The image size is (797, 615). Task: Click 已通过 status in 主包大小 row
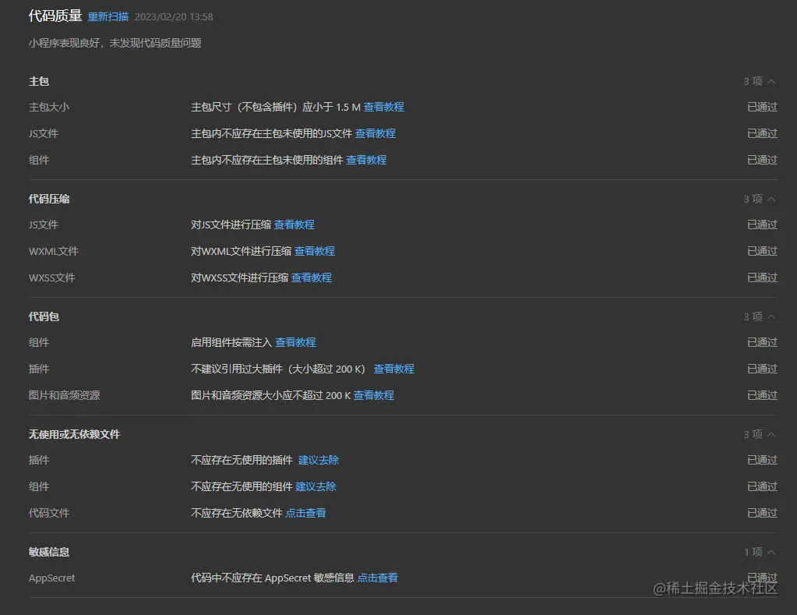[x=762, y=107]
